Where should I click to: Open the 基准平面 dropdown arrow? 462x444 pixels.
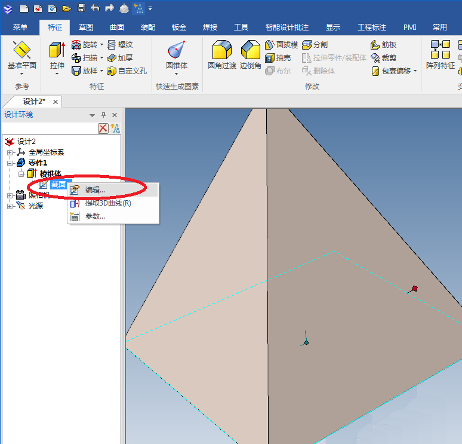coord(22,74)
